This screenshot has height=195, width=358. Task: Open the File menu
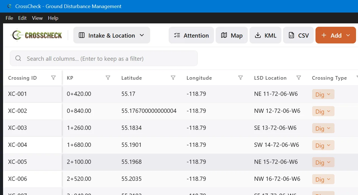9,18
